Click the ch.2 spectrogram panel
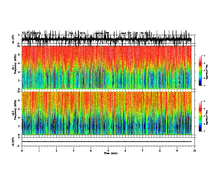The image size is (219, 169). click(x=107, y=113)
